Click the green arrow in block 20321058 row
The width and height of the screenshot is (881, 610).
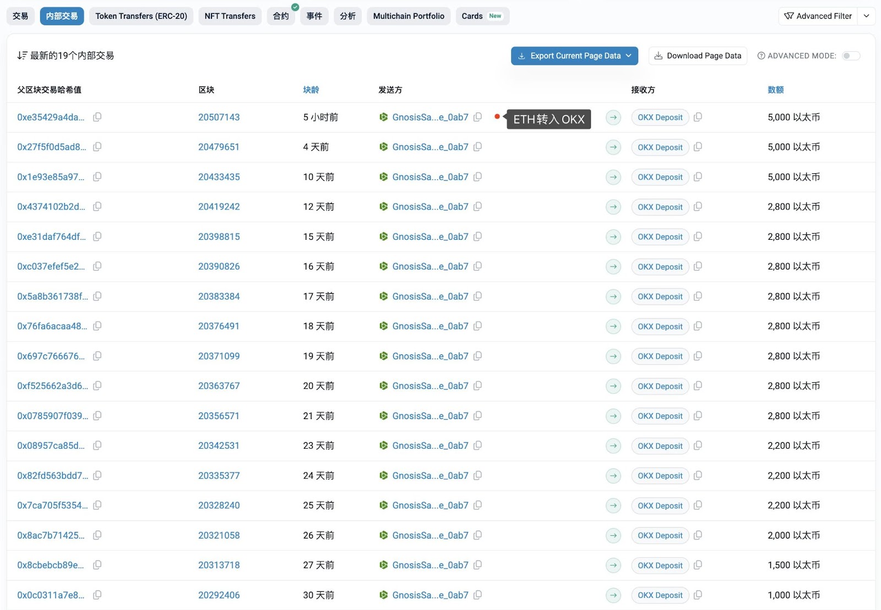tap(613, 535)
